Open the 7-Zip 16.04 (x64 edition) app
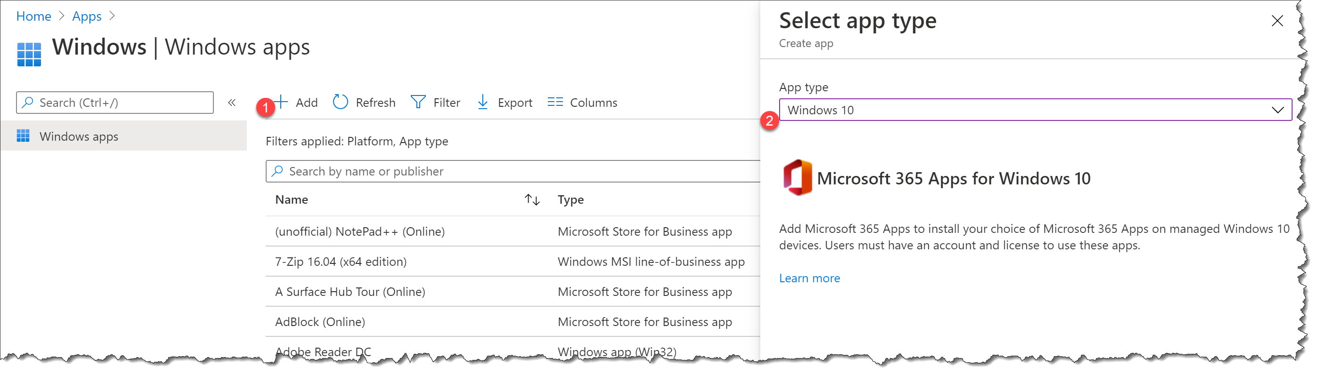This screenshot has height=374, width=1318. coord(341,262)
